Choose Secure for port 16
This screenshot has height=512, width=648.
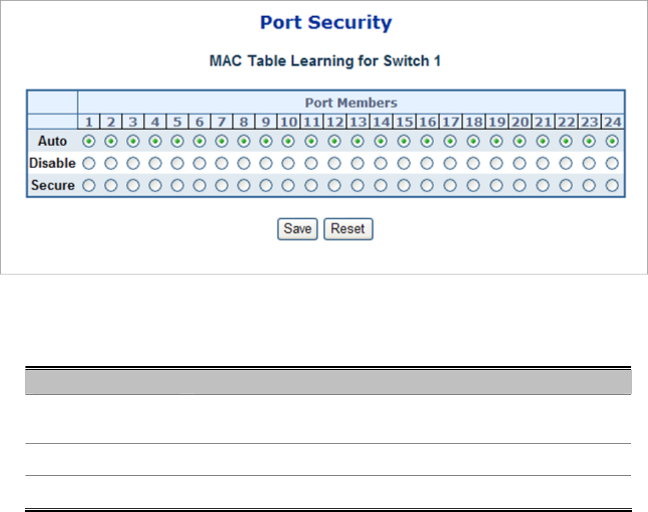tap(428, 185)
